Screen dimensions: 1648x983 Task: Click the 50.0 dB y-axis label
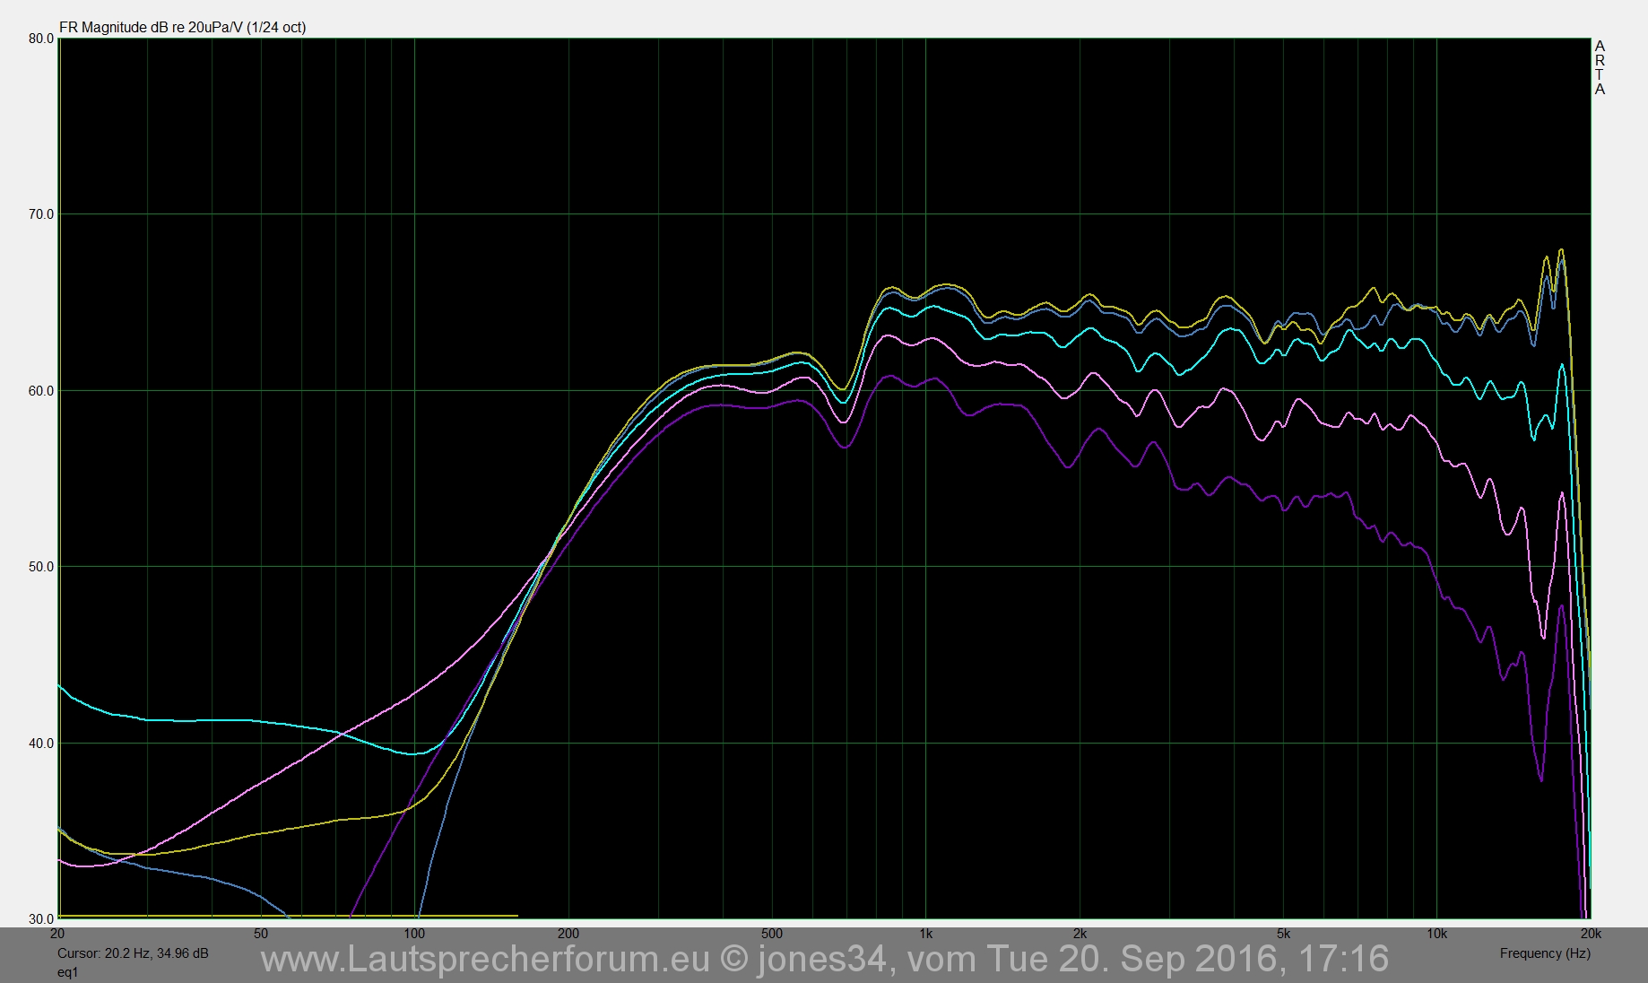(41, 567)
